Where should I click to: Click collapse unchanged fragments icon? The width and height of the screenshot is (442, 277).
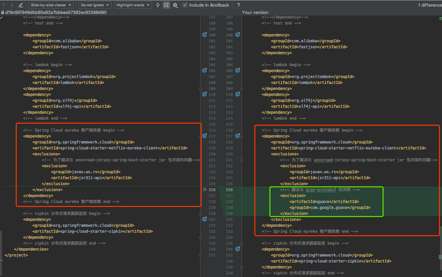[158, 5]
